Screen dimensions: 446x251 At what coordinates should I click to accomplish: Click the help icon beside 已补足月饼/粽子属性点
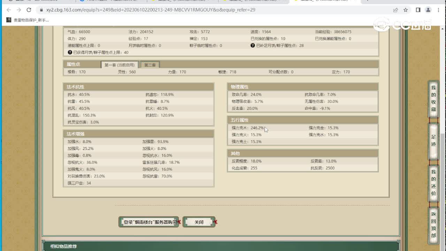[253, 45]
